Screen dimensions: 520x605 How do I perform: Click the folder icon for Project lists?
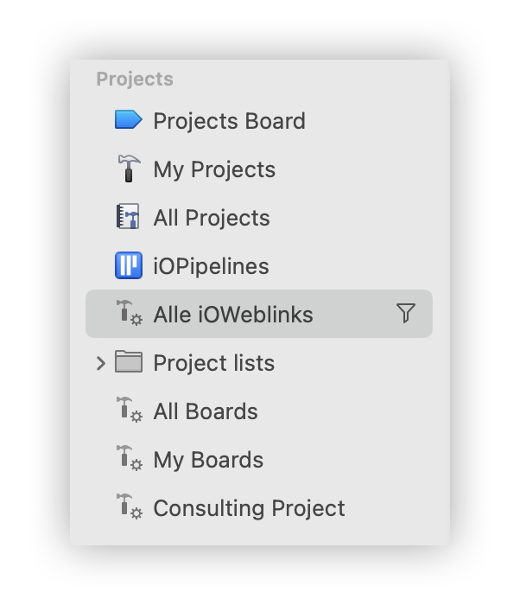point(129,361)
